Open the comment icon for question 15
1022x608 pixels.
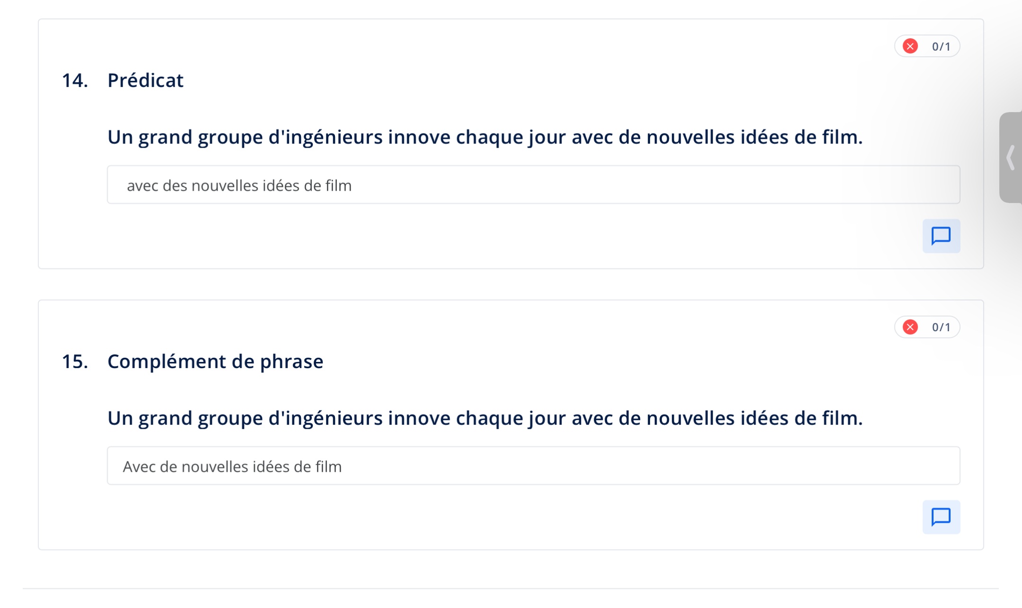(x=941, y=517)
